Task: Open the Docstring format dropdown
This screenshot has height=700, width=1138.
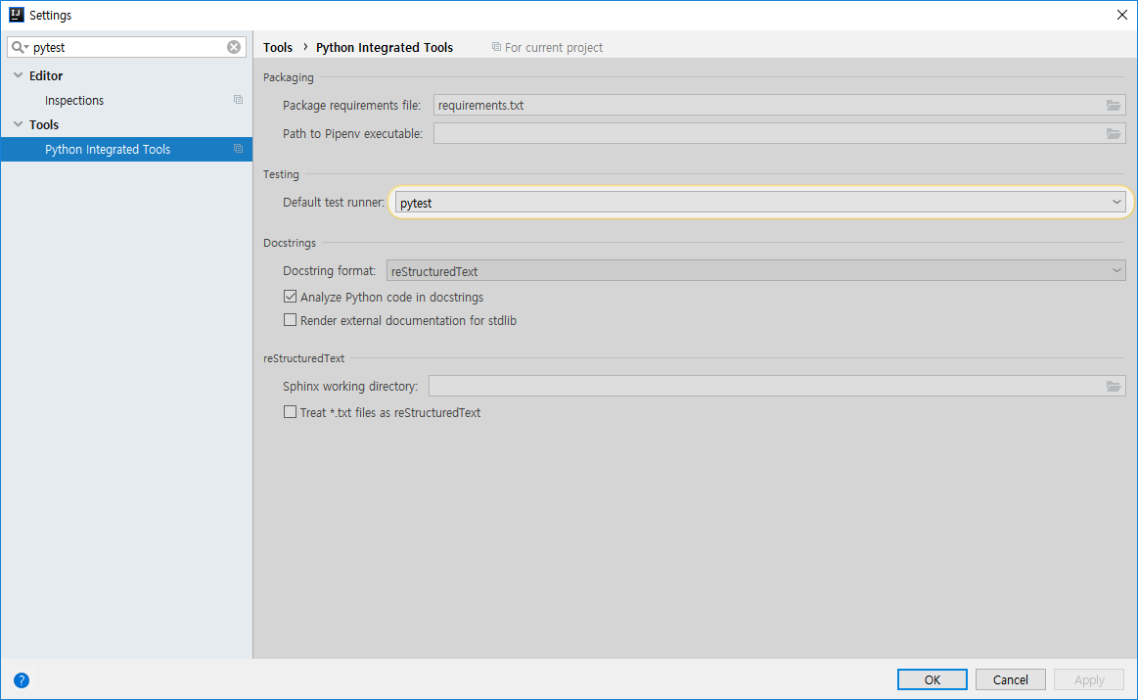Action: (755, 271)
